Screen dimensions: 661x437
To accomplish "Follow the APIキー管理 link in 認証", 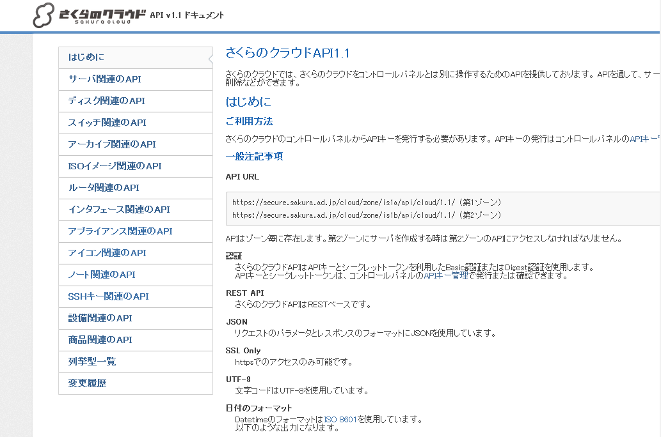I will coord(445,276).
